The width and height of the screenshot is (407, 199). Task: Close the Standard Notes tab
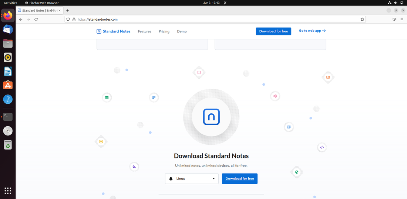point(60,11)
